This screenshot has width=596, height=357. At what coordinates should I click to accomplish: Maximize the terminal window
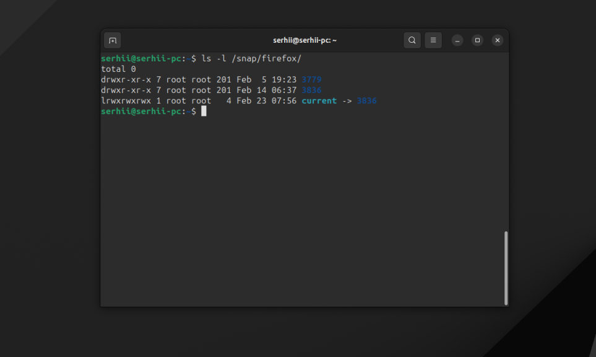click(x=477, y=40)
